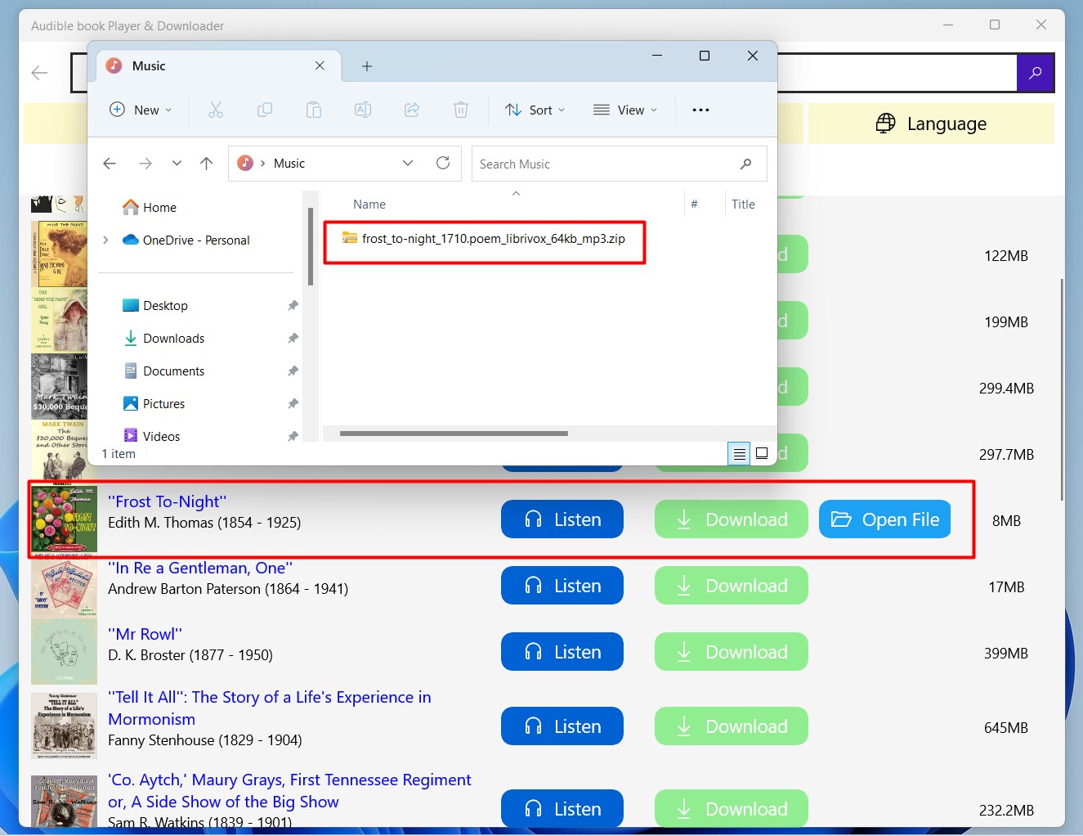1083x836 pixels.
Task: Click the Cut icon in Explorer toolbar
Action: [216, 110]
